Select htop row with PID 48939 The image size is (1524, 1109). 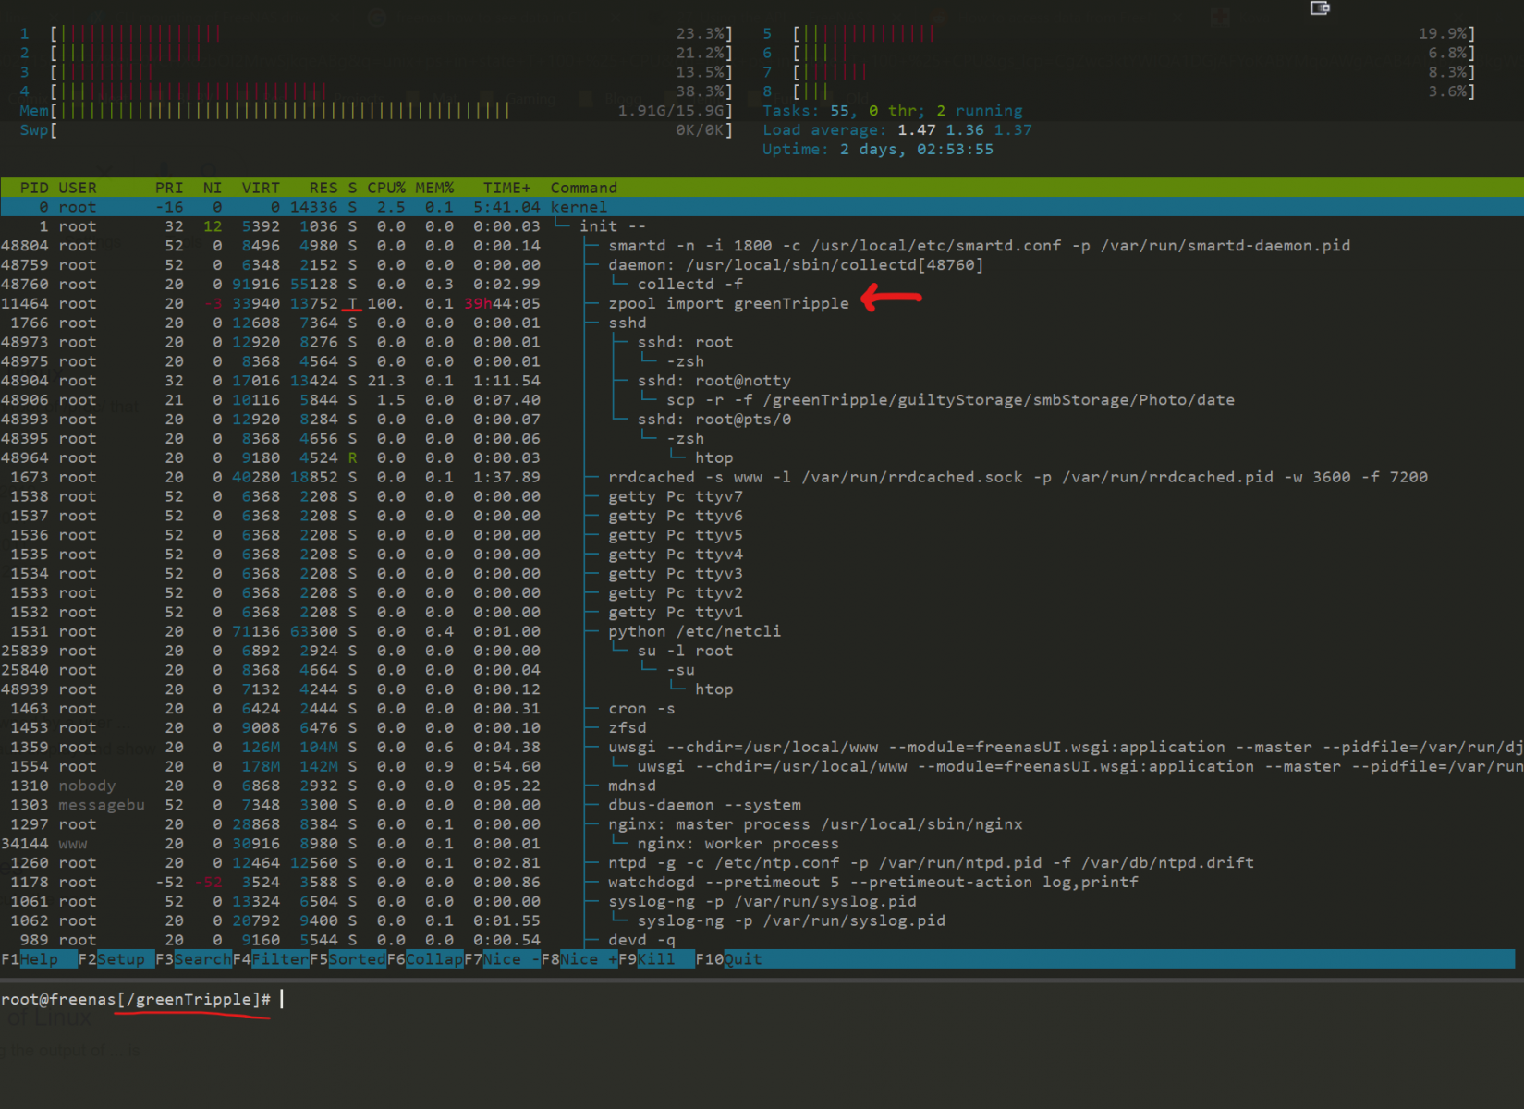click(x=762, y=689)
